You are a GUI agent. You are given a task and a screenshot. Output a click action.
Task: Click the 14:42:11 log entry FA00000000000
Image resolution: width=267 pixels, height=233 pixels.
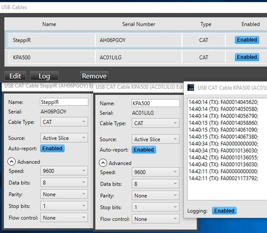pyautogui.click(x=223, y=171)
